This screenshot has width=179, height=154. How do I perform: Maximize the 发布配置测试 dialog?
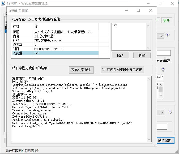point(138,11)
